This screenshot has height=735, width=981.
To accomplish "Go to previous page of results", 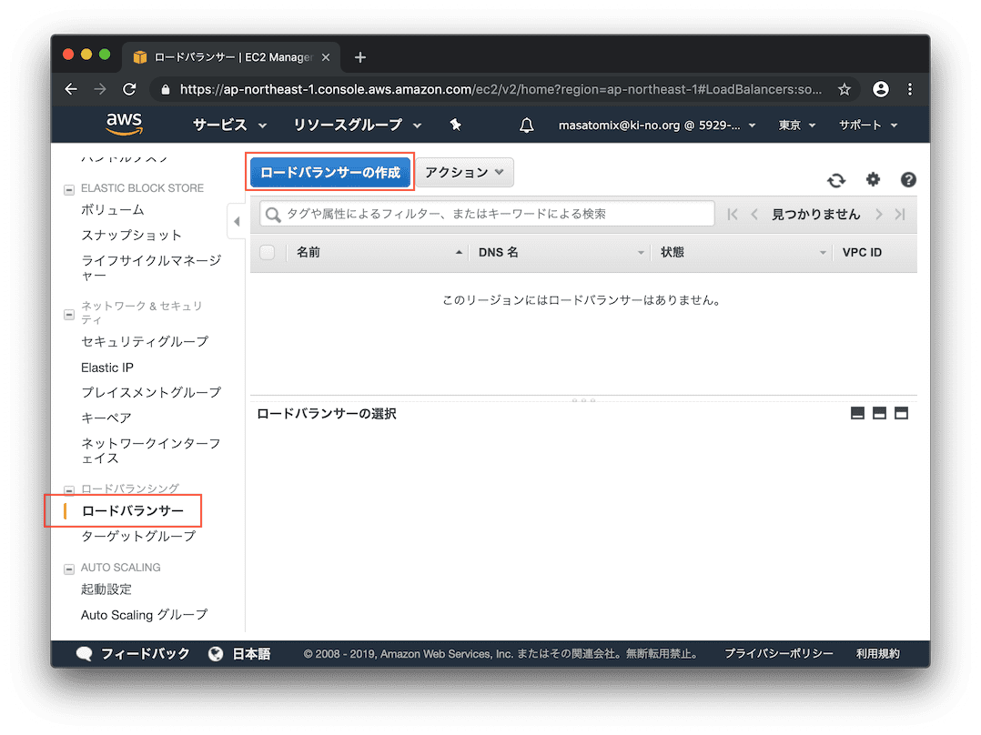I will 754,215.
